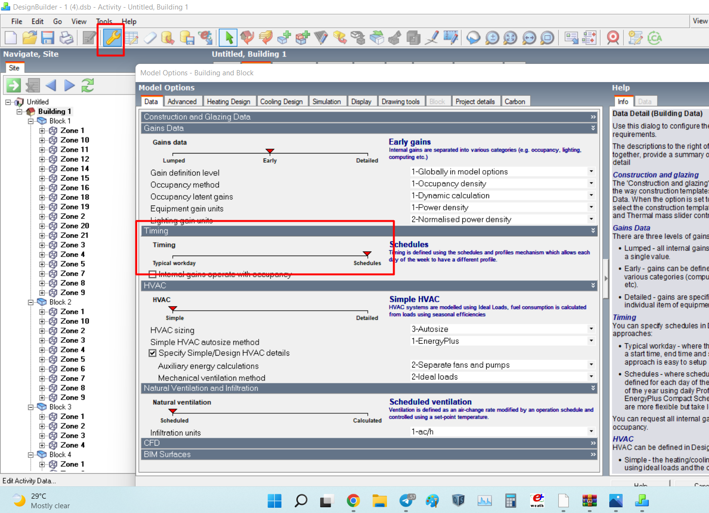The height and width of the screenshot is (513, 709).
Task: Uncheck Specify Simple/Design HVAC details
Action: pyautogui.click(x=153, y=353)
